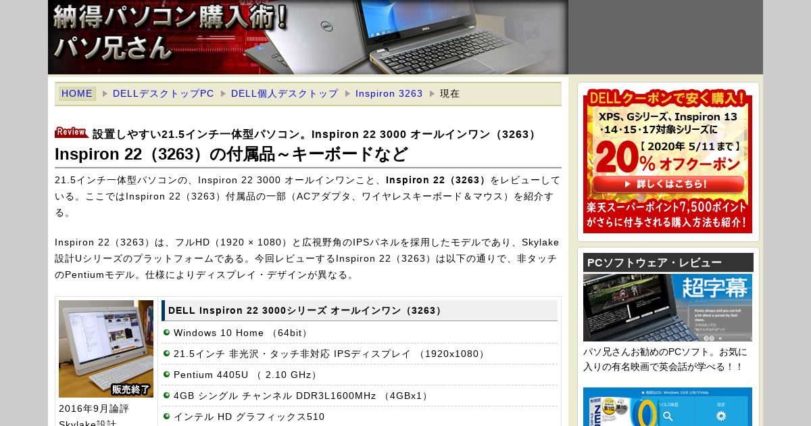Click the パソ兄さんお勧めのPCソフト description text
This screenshot has height=426, width=811.
click(x=665, y=359)
